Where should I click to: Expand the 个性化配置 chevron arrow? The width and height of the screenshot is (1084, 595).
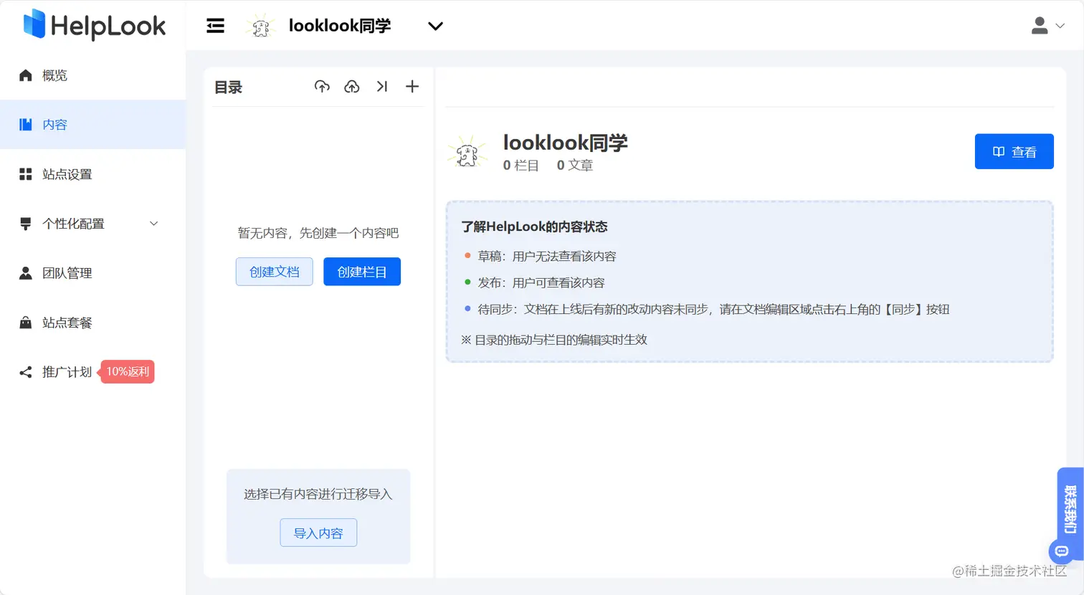(153, 224)
